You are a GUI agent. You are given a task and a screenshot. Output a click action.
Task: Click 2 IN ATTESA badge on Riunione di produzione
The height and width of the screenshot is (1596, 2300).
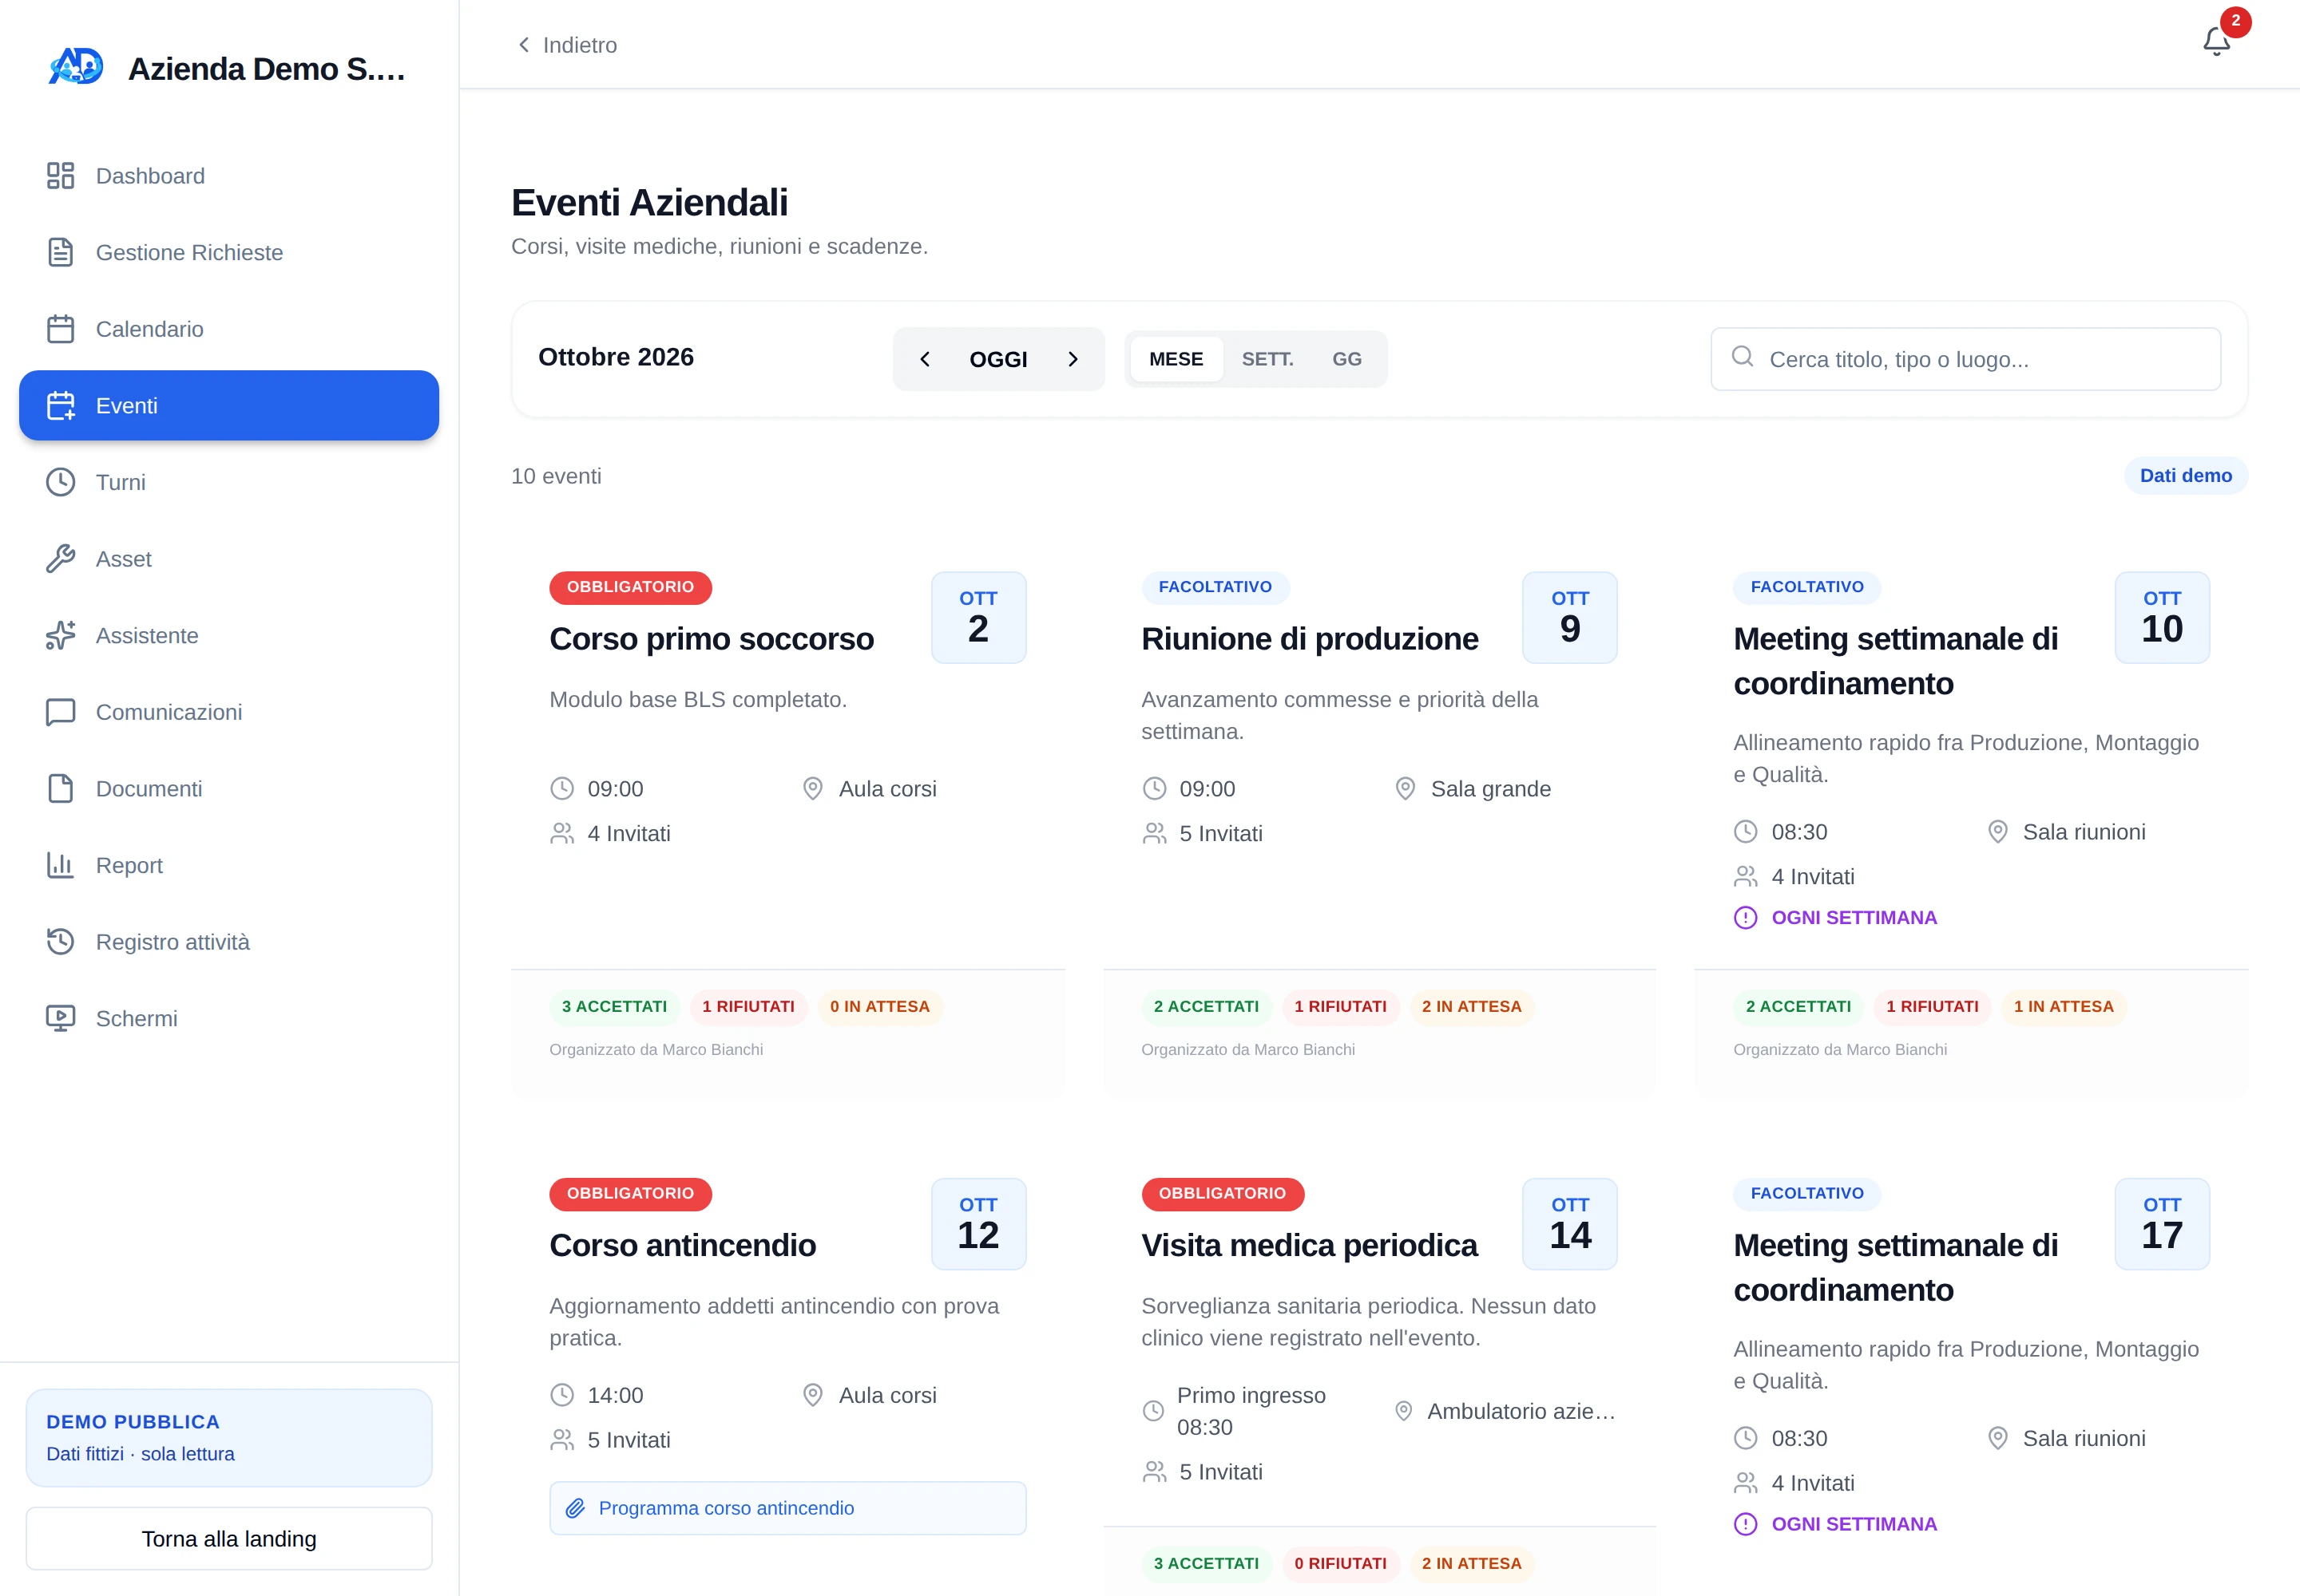point(1471,1006)
